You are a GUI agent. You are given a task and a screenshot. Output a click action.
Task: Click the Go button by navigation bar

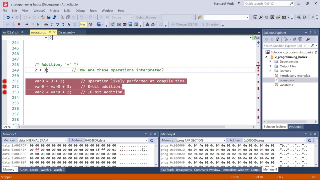[x=256, y=38]
